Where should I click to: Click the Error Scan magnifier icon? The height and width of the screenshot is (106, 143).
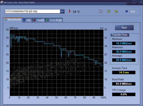pos(47,20)
